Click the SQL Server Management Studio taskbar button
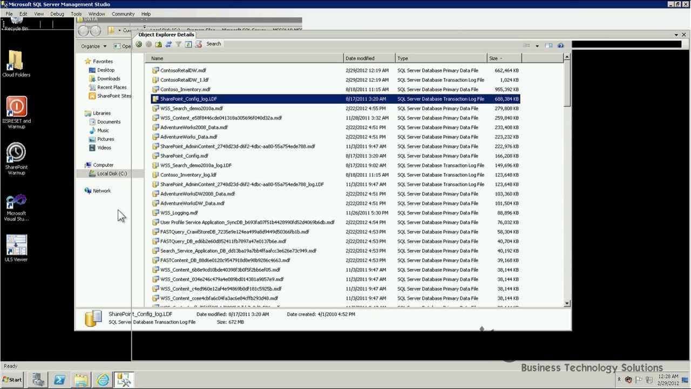This screenshot has height=389, width=691. 124,380
